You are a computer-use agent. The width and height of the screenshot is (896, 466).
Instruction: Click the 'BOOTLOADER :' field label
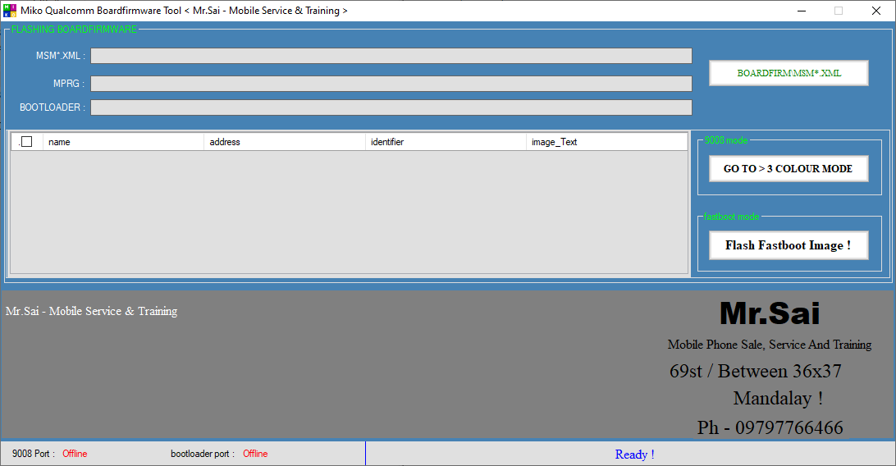53,107
